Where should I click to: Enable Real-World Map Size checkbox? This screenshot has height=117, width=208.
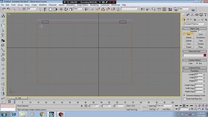(184, 99)
